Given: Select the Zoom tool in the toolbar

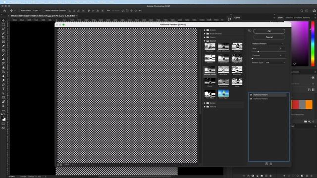Looking at the screenshot, I should pos(3,106).
